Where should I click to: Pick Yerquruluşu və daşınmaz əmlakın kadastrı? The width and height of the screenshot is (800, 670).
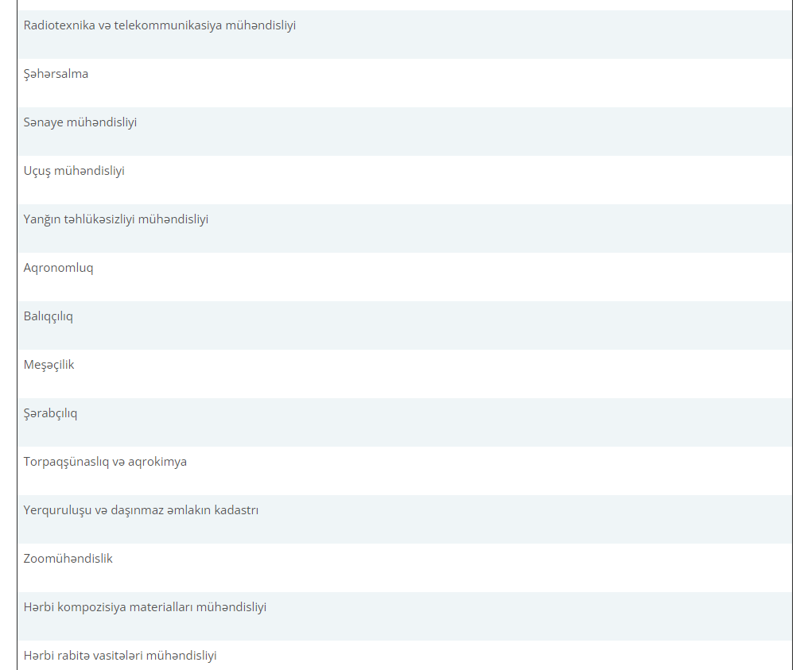pos(142,510)
